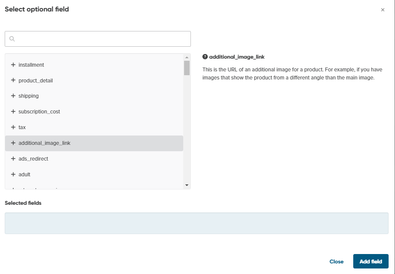
Task: Dismiss dialog with the X button
Action: coord(383,10)
